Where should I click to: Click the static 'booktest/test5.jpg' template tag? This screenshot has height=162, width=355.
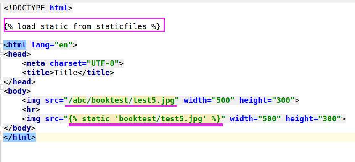pyautogui.click(x=144, y=119)
